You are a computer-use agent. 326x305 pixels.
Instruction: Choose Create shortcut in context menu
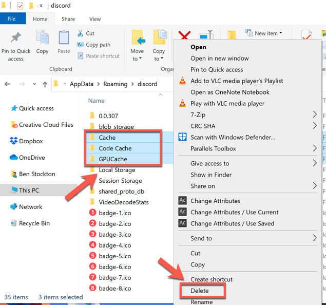[212, 279]
